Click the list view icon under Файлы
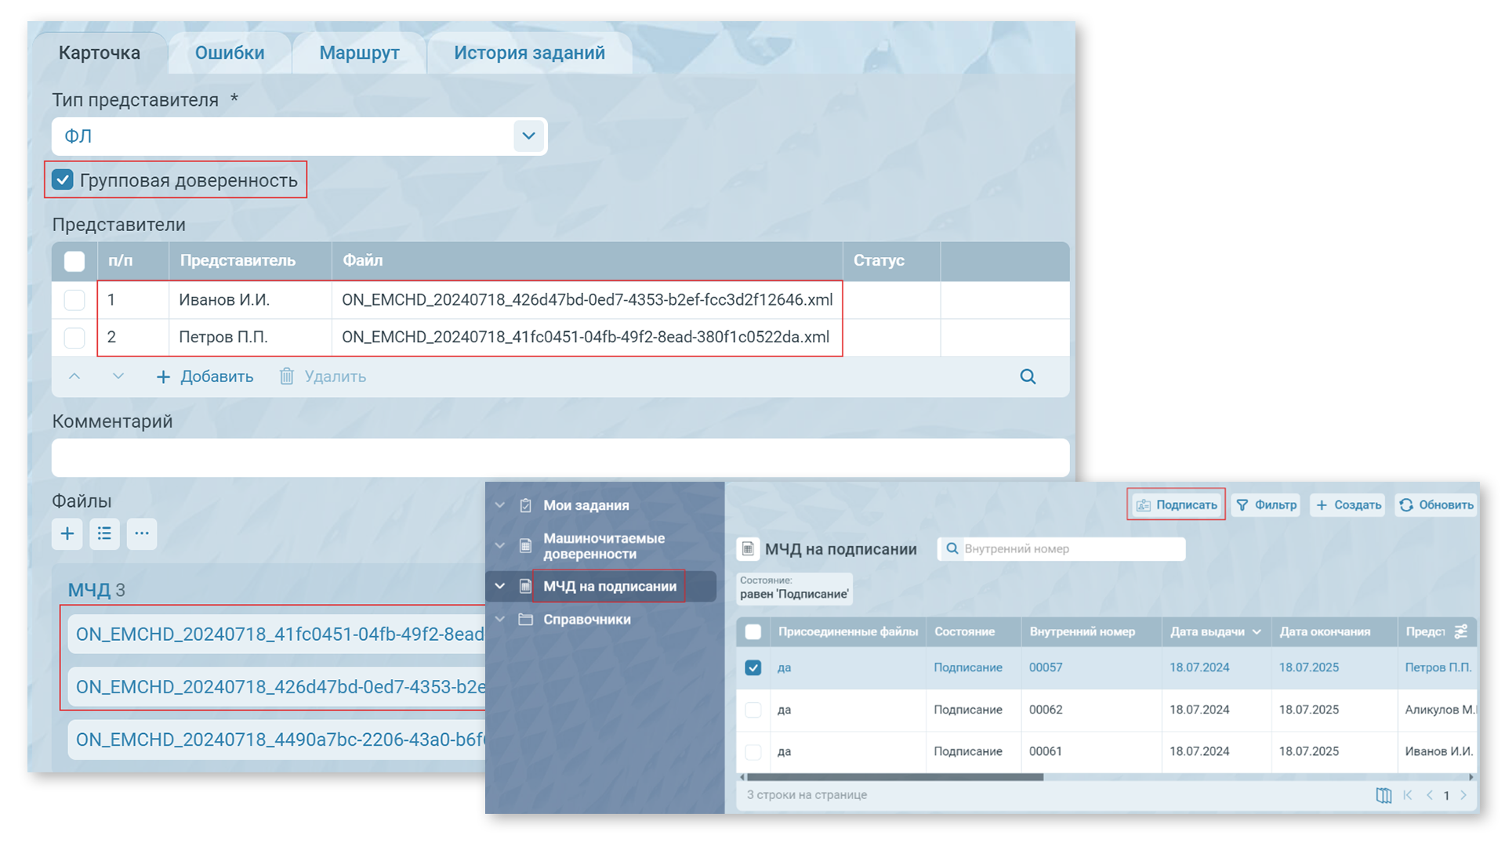 coord(104,534)
